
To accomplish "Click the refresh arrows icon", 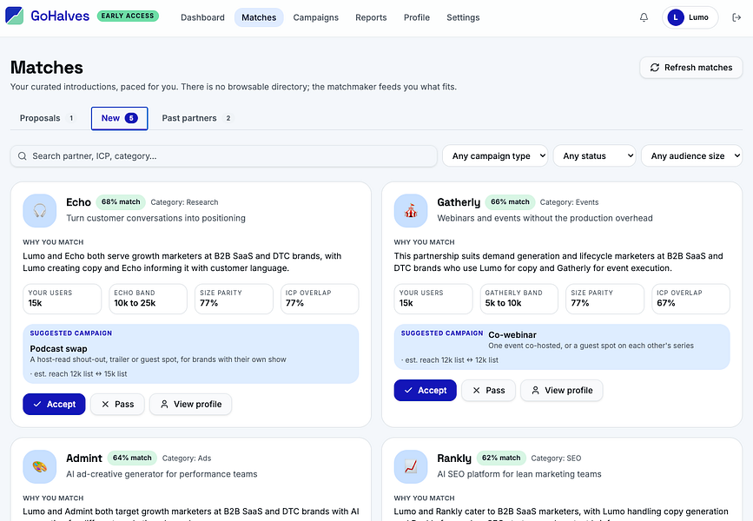I will [x=655, y=68].
